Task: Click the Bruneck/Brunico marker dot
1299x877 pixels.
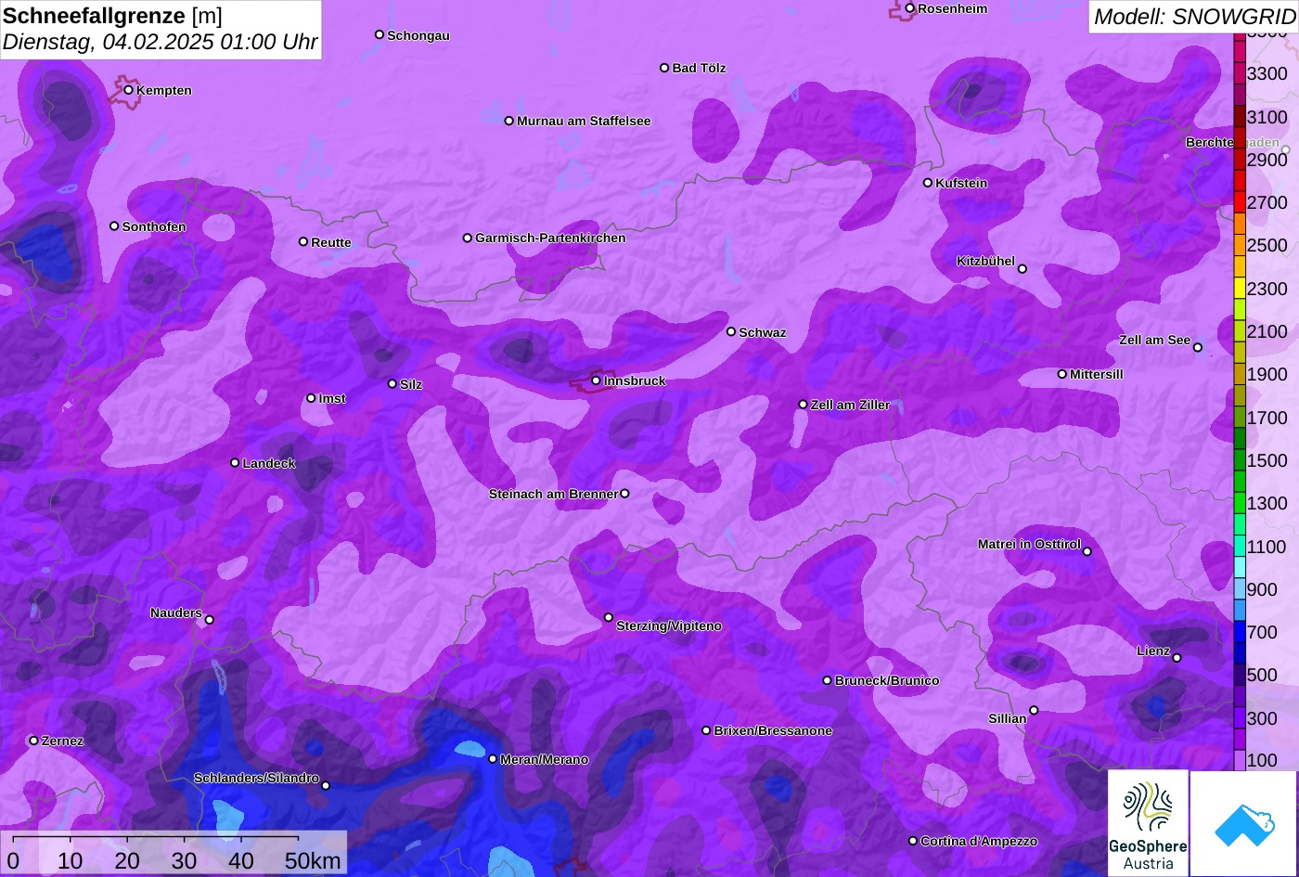Action: point(827,680)
